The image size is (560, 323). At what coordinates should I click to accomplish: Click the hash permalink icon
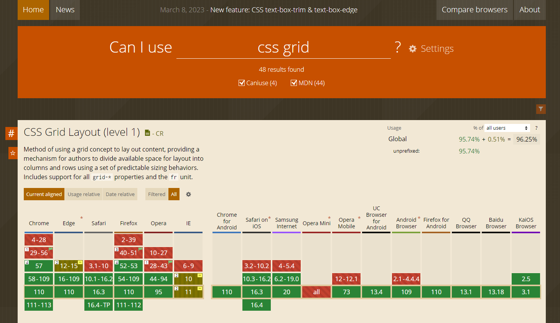click(x=12, y=133)
